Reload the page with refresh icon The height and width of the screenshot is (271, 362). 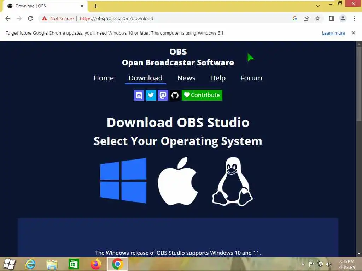(30, 18)
